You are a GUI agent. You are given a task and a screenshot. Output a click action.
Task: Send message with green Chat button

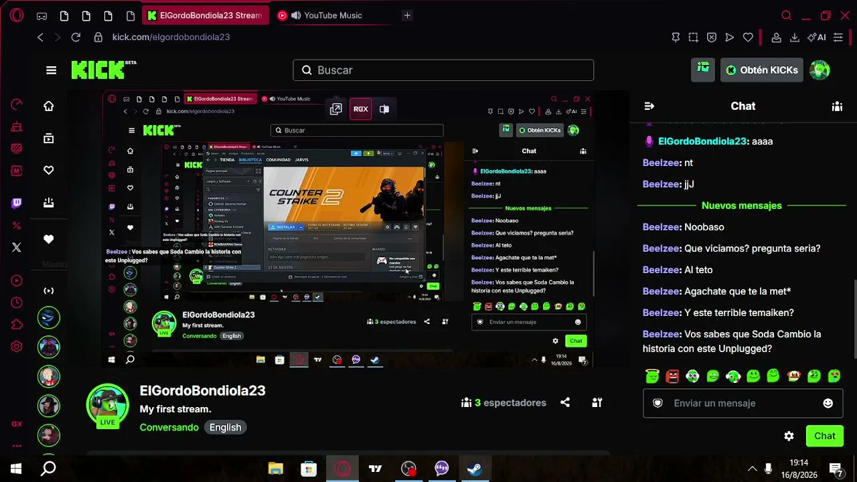tap(825, 436)
